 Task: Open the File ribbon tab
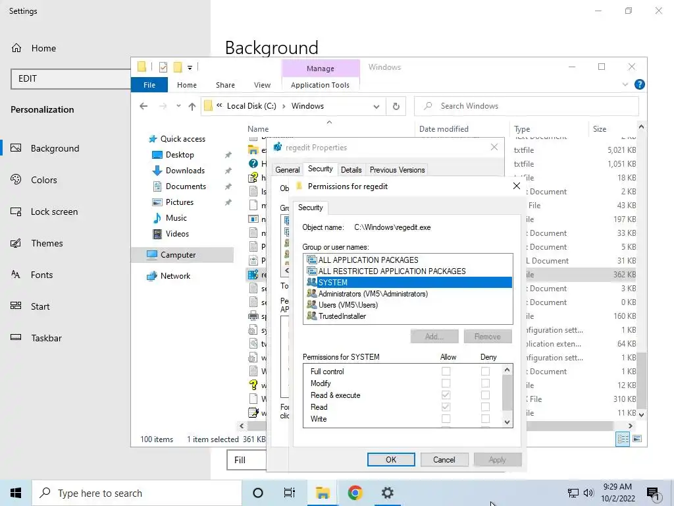point(149,85)
